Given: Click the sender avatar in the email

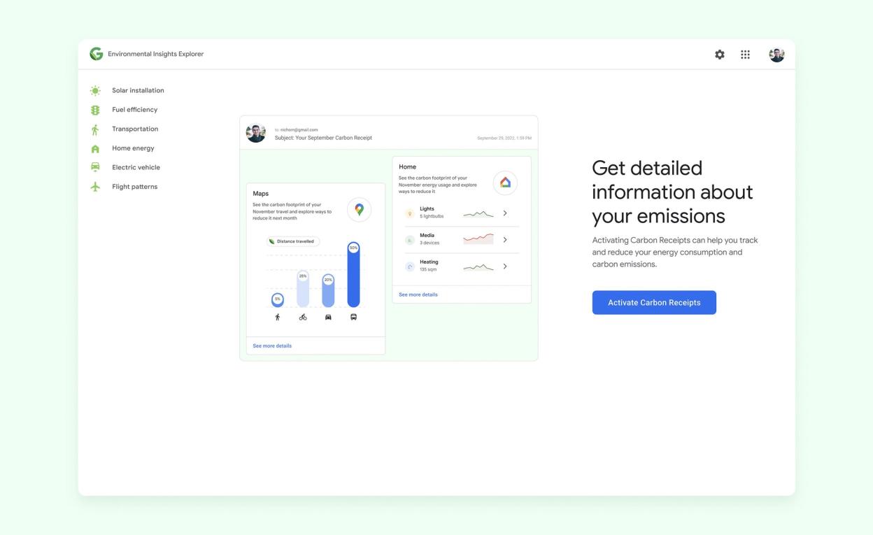Looking at the screenshot, I should coord(256,132).
